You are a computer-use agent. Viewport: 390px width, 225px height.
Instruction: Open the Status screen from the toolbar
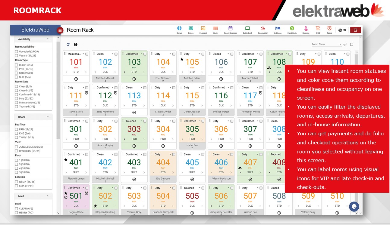click(180, 28)
